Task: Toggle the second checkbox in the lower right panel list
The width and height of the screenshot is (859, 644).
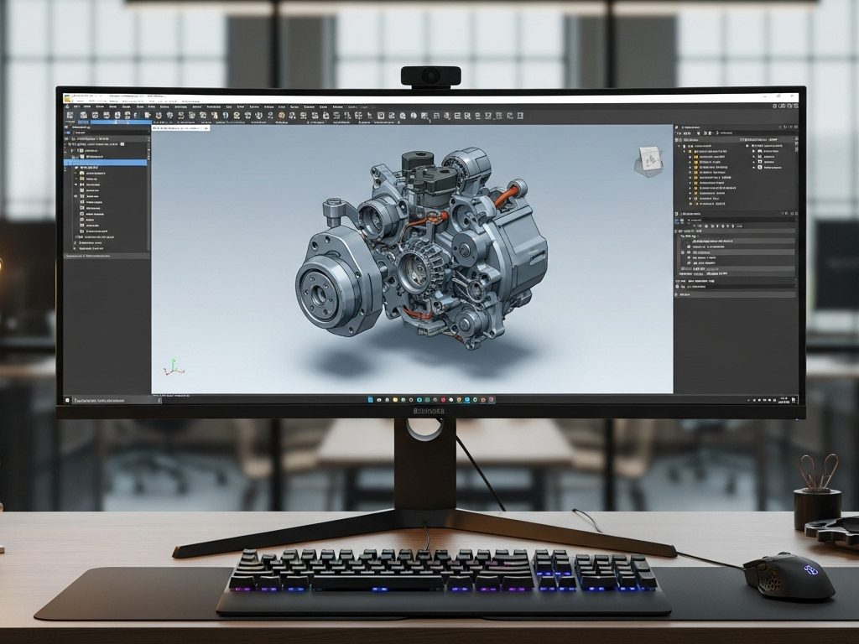Action: (x=689, y=252)
